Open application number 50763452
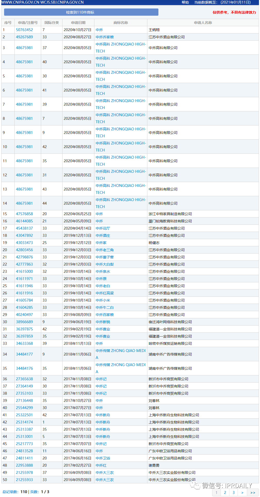Viewport: 260px width, 497px height. [x=24, y=30]
